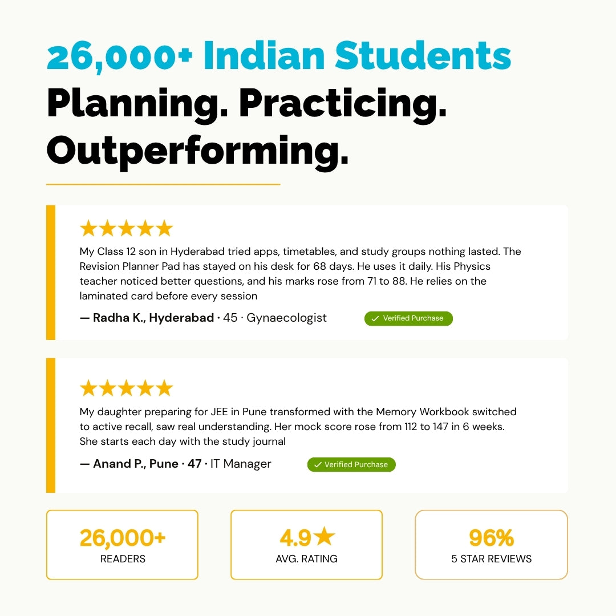Select the Verified Purchase badge under Anand's review
Image resolution: width=616 pixels, height=616 pixels.
click(x=351, y=464)
